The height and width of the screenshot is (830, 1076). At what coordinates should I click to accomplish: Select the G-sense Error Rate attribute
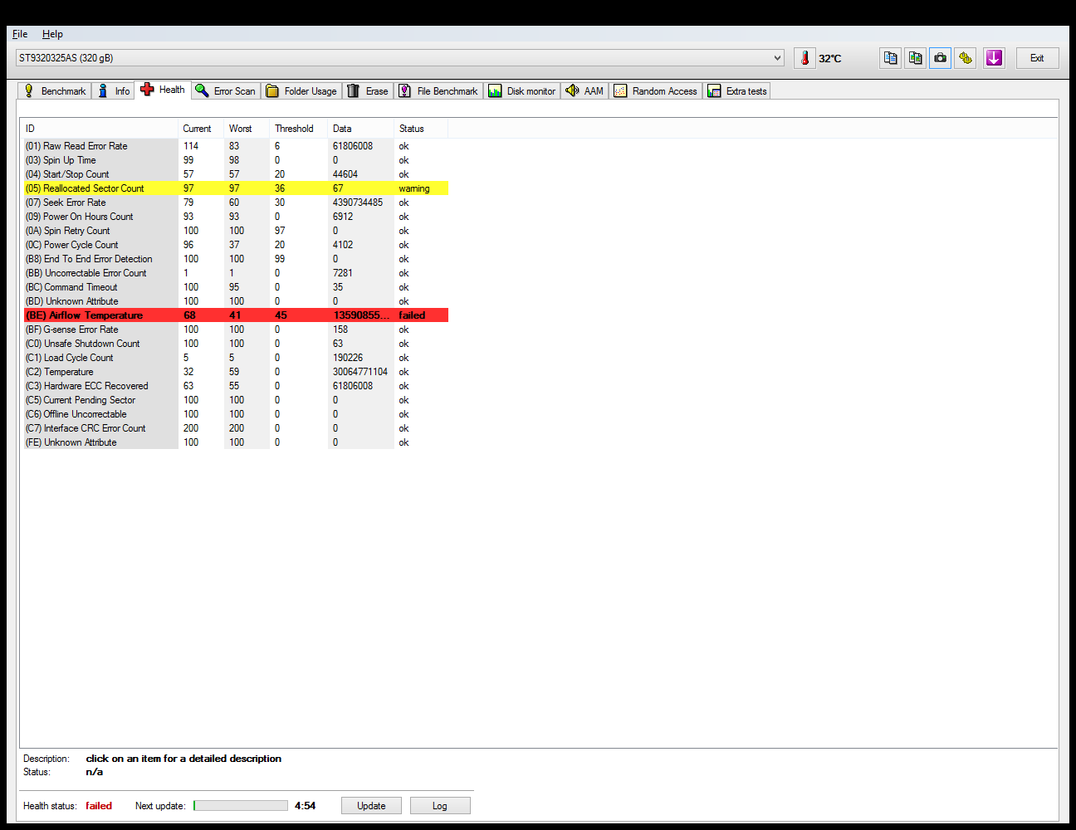coord(234,330)
